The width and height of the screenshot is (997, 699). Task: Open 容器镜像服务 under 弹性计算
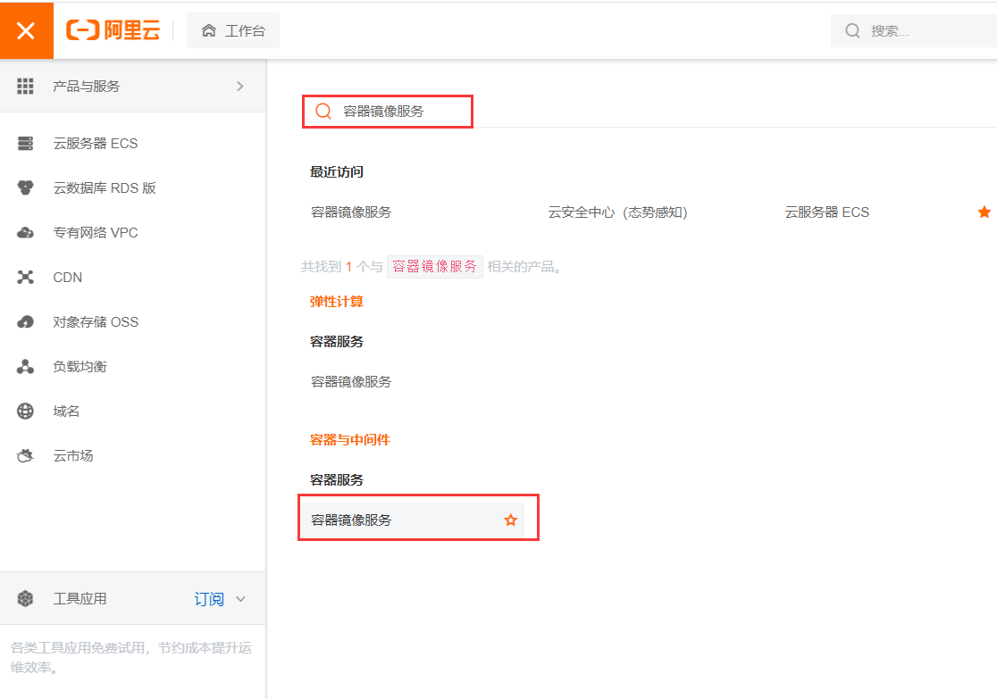coord(351,382)
